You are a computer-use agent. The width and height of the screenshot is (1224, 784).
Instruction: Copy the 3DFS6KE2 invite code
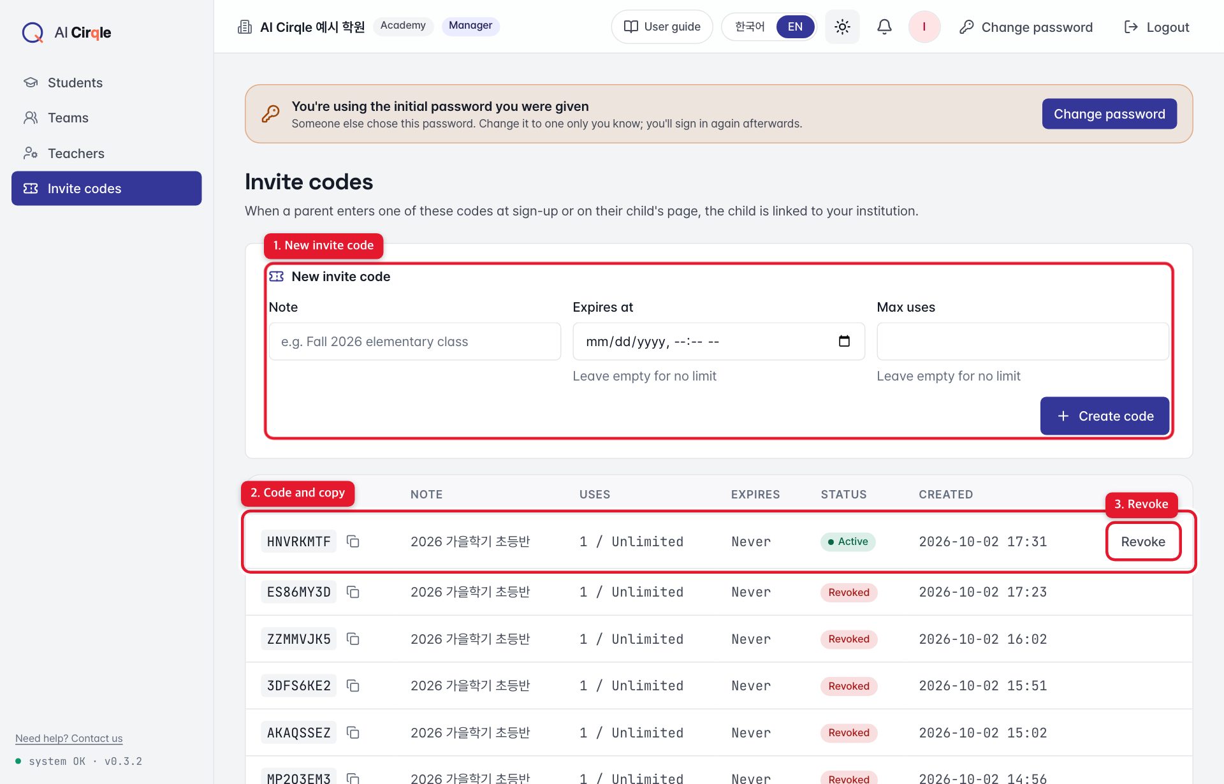353,686
